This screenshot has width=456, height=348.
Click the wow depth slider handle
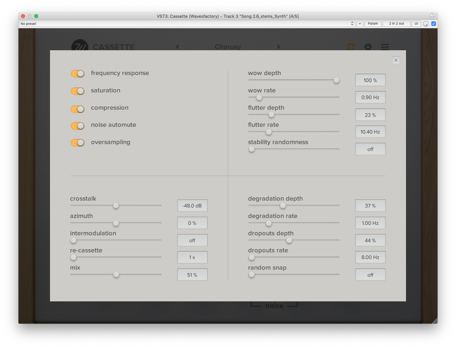[x=336, y=80]
